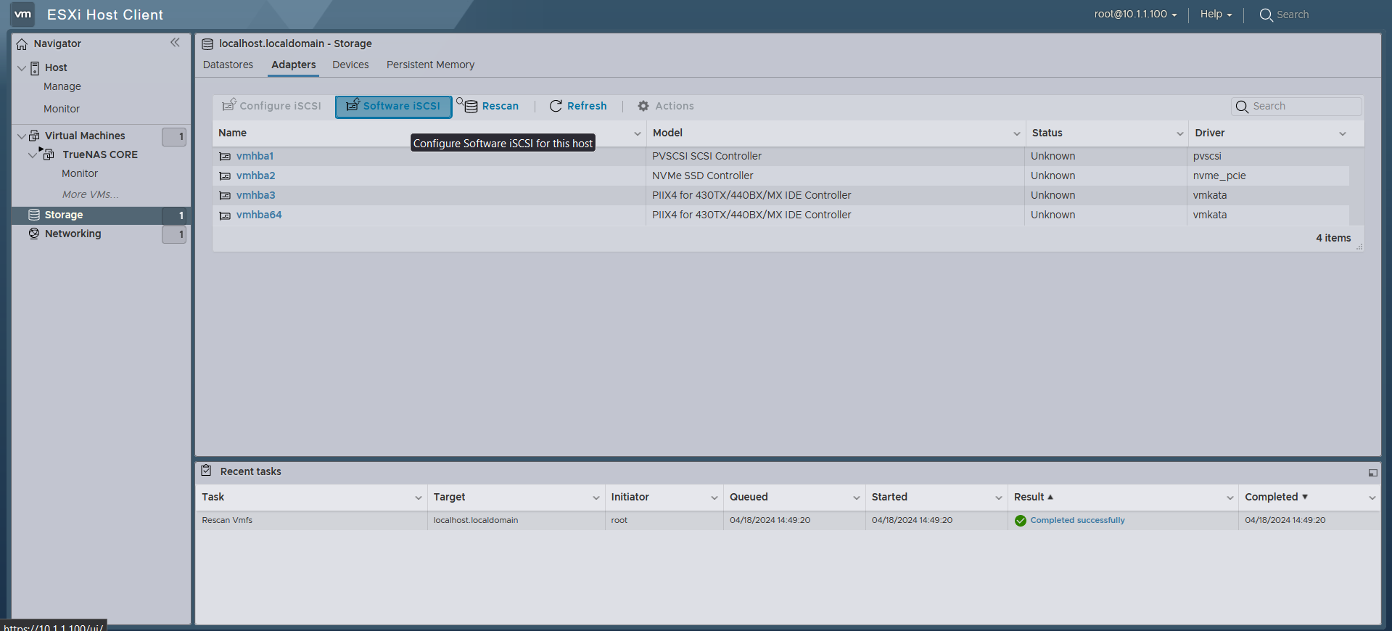
Task: Open the Initiator column dropdown arrow
Action: 714,498
